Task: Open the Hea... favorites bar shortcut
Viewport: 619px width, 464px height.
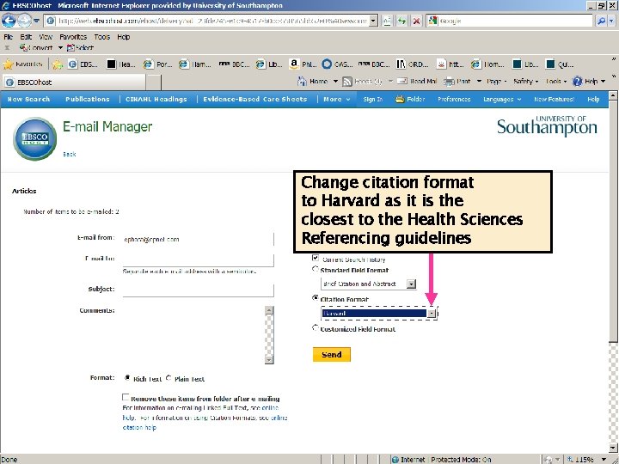Action: (121, 64)
